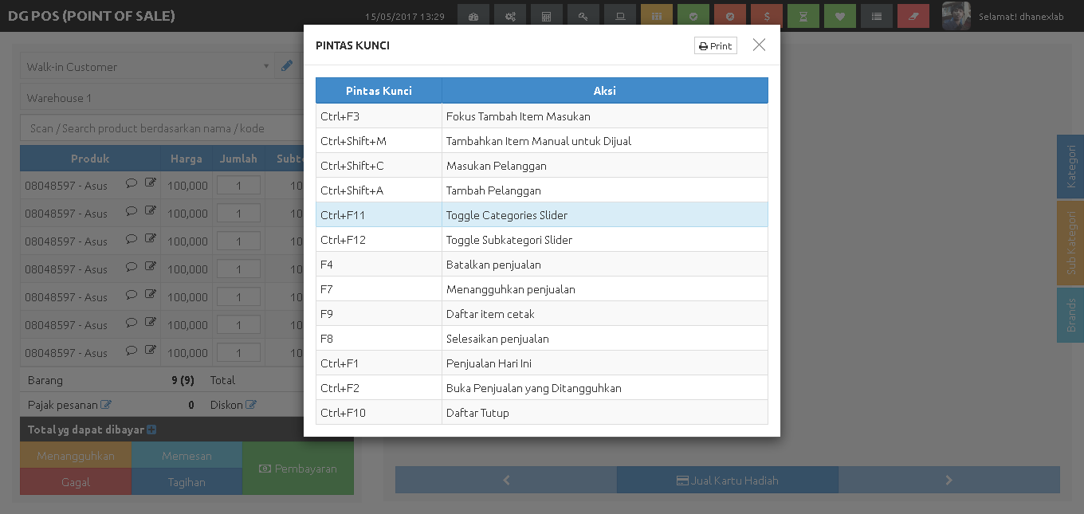This screenshot has height=514, width=1084.
Task: Click the hourglass icon in top bar
Action: [803, 16]
